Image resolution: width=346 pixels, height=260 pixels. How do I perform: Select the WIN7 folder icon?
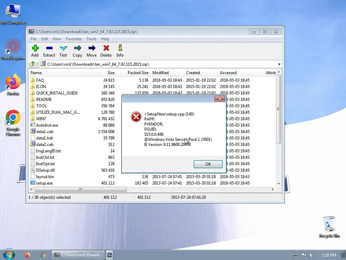pyautogui.click(x=33, y=119)
